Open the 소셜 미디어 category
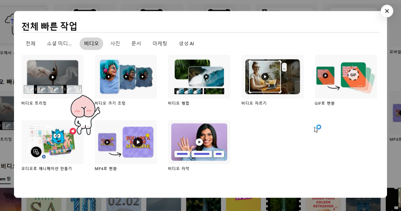This screenshot has width=401, height=211. coord(59,44)
